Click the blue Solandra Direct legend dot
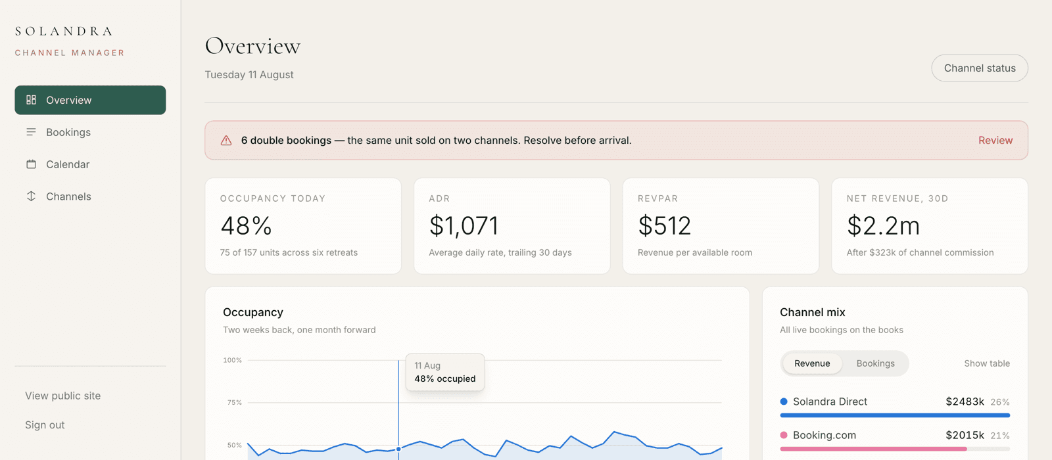Image resolution: width=1052 pixels, height=460 pixels. pyautogui.click(x=784, y=402)
